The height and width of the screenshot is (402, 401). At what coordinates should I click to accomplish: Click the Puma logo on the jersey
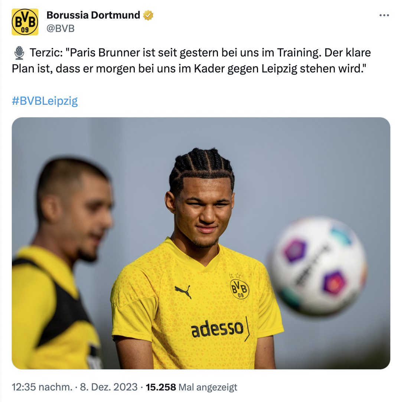click(183, 291)
